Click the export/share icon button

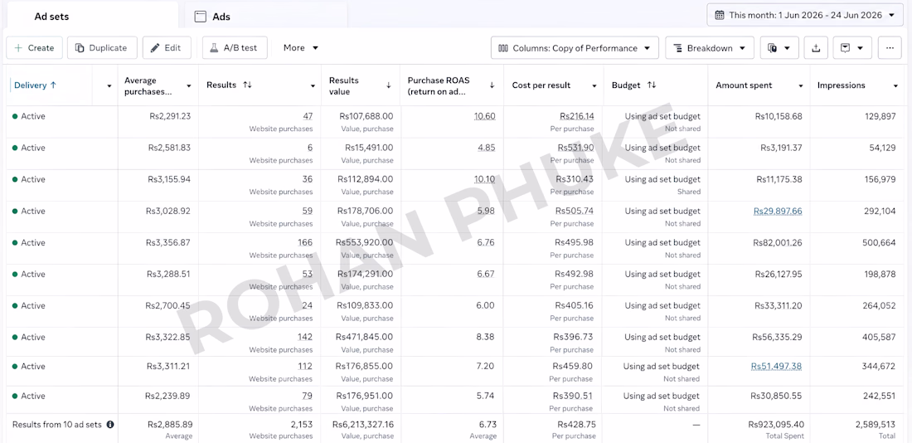pos(816,48)
